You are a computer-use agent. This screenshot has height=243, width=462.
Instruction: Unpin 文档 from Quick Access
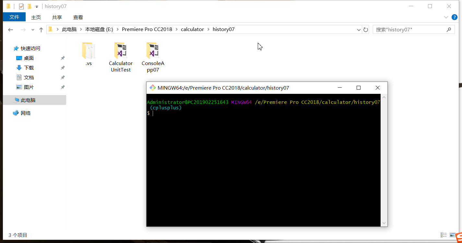click(63, 78)
